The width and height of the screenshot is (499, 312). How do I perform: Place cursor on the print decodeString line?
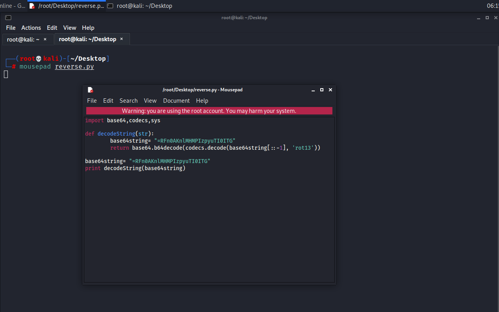(x=135, y=168)
